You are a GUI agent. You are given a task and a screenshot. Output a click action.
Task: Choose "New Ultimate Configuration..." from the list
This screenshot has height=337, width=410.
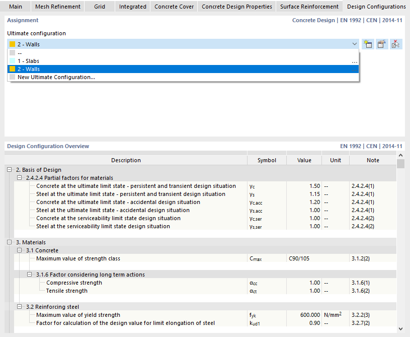55,78
